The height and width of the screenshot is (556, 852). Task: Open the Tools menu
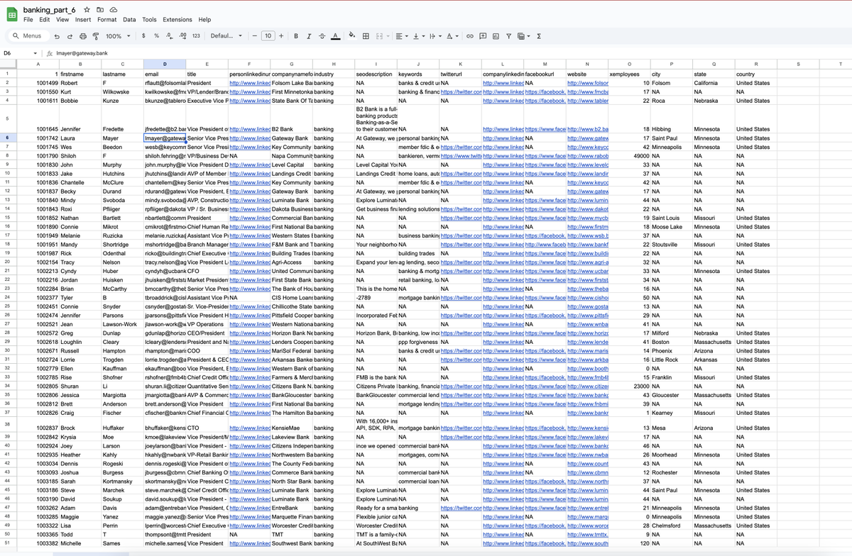coord(149,20)
